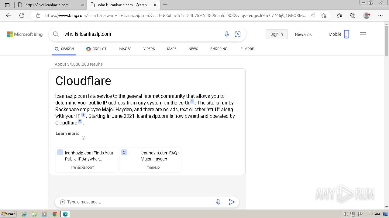
Task: Close the ipv4.icanhazip.com tab
Action: [x=83, y=5]
